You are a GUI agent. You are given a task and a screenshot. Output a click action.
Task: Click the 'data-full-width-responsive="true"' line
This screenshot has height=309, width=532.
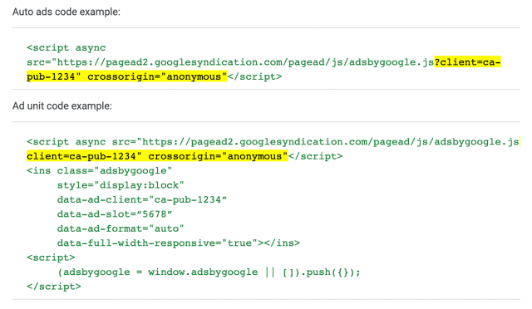click(x=179, y=243)
